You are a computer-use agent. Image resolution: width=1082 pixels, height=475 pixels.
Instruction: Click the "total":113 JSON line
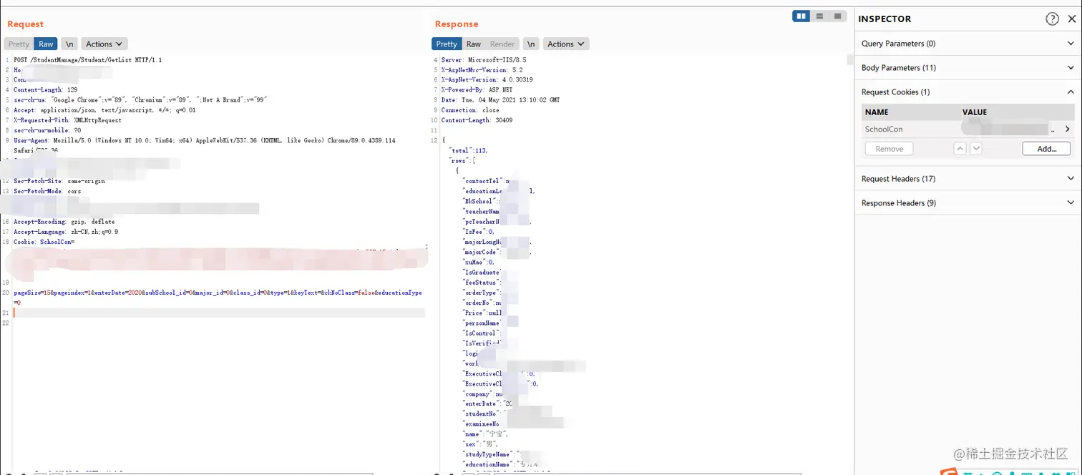468,150
